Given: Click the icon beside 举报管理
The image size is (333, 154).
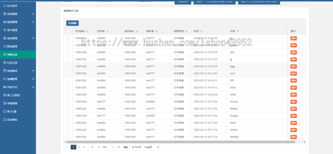Looking at the screenshot, I should tap(5, 103).
